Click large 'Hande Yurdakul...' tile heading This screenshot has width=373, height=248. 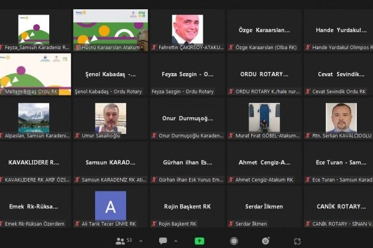(341, 30)
